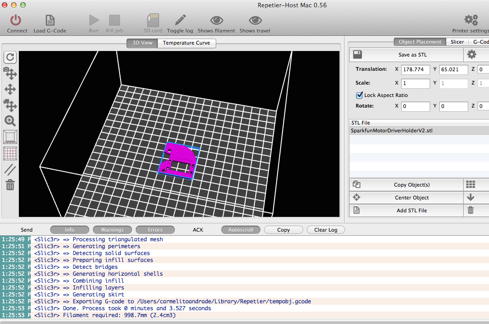The image size is (489, 324).
Task: Click the left sidebar trash icon
Action: click(10, 185)
